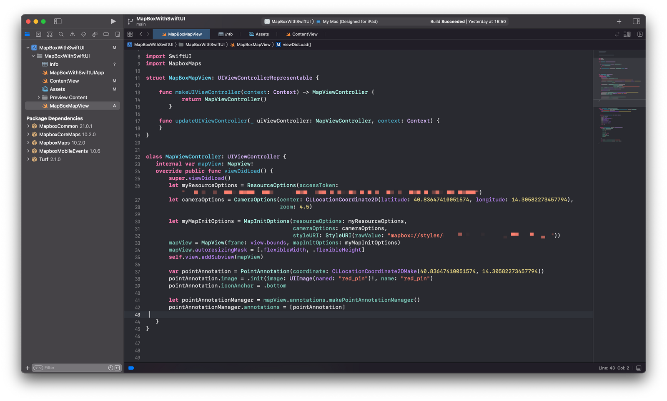The width and height of the screenshot is (667, 401).
Task: Switch to the Assets tab
Action: click(x=259, y=34)
